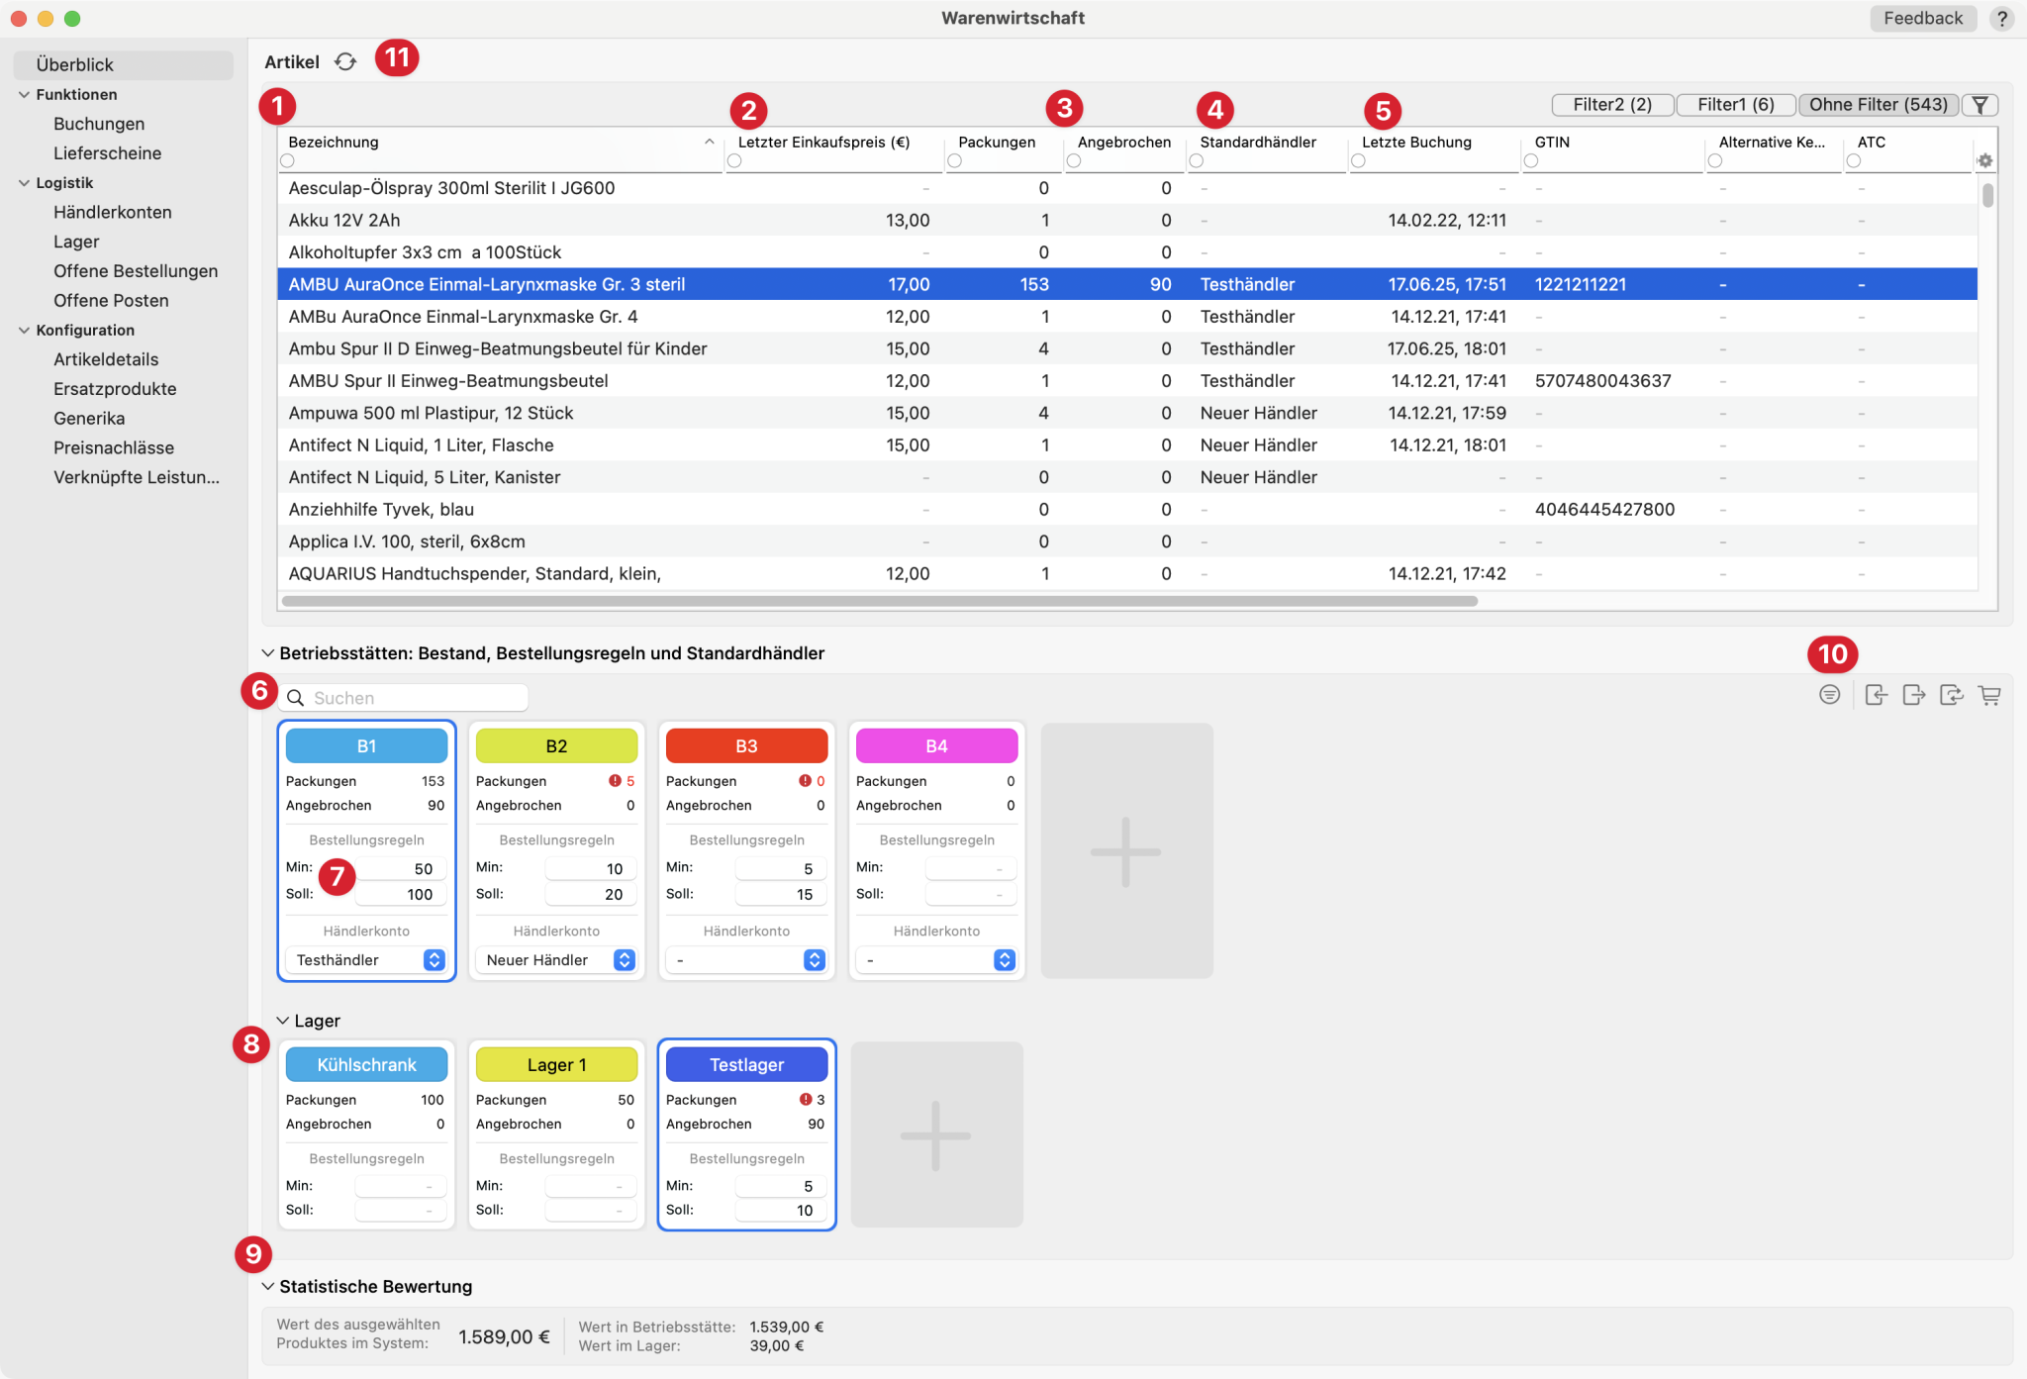Screen dimensions: 2027x1379
Task: Click the Testlager Soll field showing 10
Action: click(781, 1211)
